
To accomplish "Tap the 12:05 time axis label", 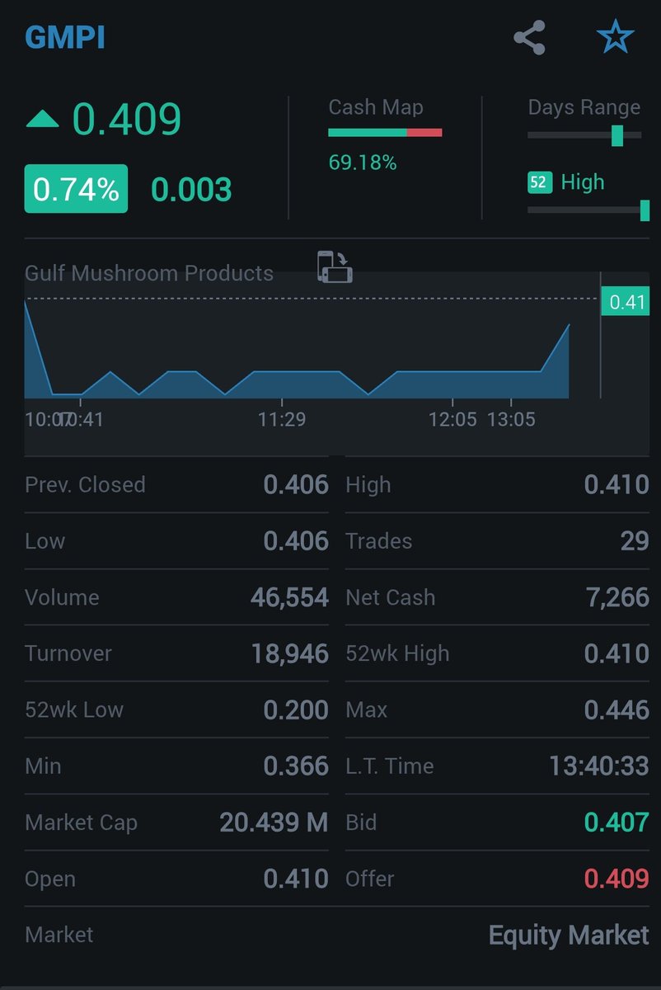I will 452,420.
